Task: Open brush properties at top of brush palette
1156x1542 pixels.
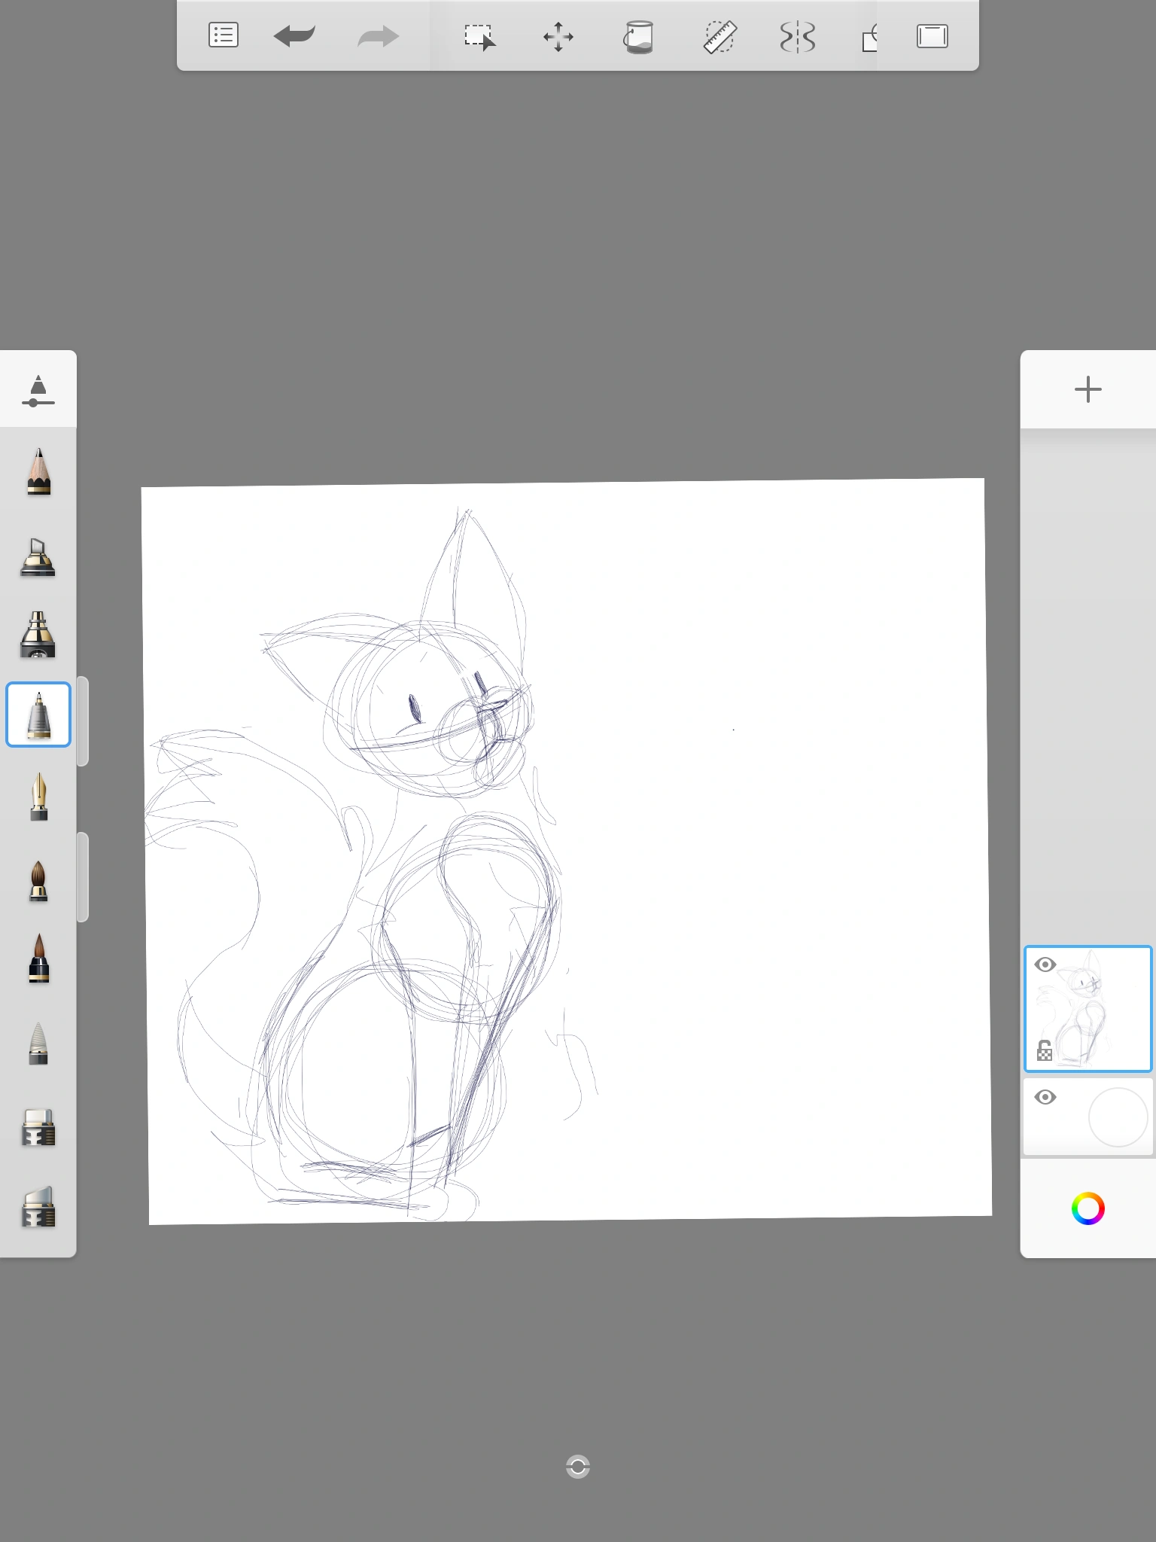Action: point(38,390)
